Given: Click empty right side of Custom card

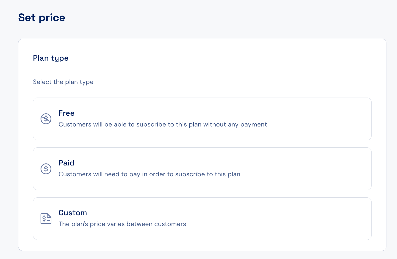Looking at the screenshot, I should click(x=280, y=219).
